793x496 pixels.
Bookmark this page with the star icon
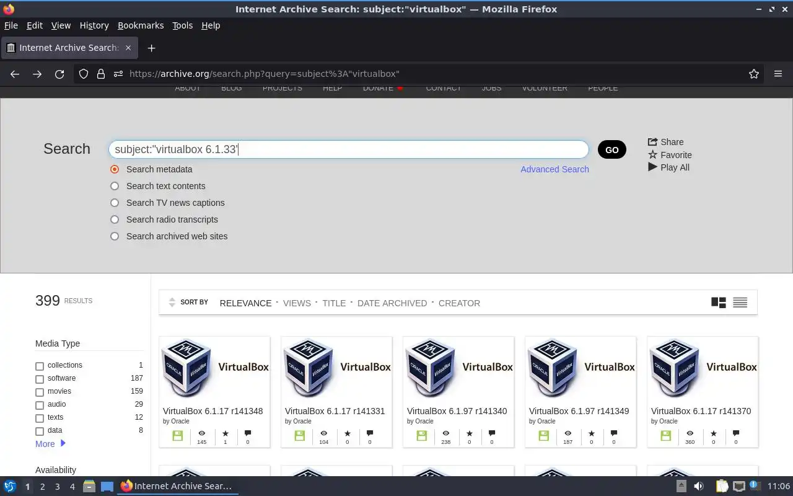click(754, 74)
